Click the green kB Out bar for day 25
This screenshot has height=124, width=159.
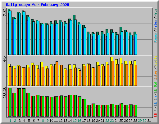pyautogui.click(x=122, y=110)
